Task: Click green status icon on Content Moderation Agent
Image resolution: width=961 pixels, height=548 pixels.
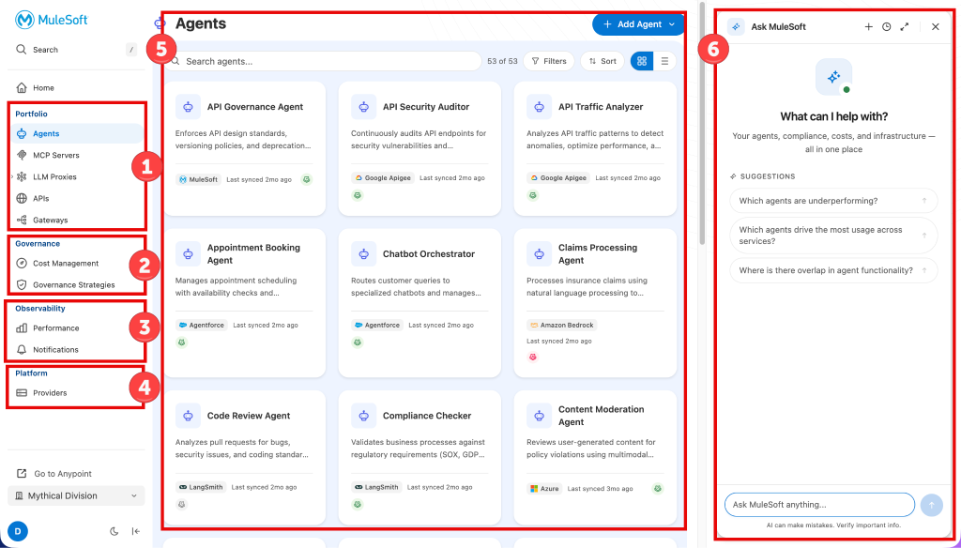Action: point(658,489)
